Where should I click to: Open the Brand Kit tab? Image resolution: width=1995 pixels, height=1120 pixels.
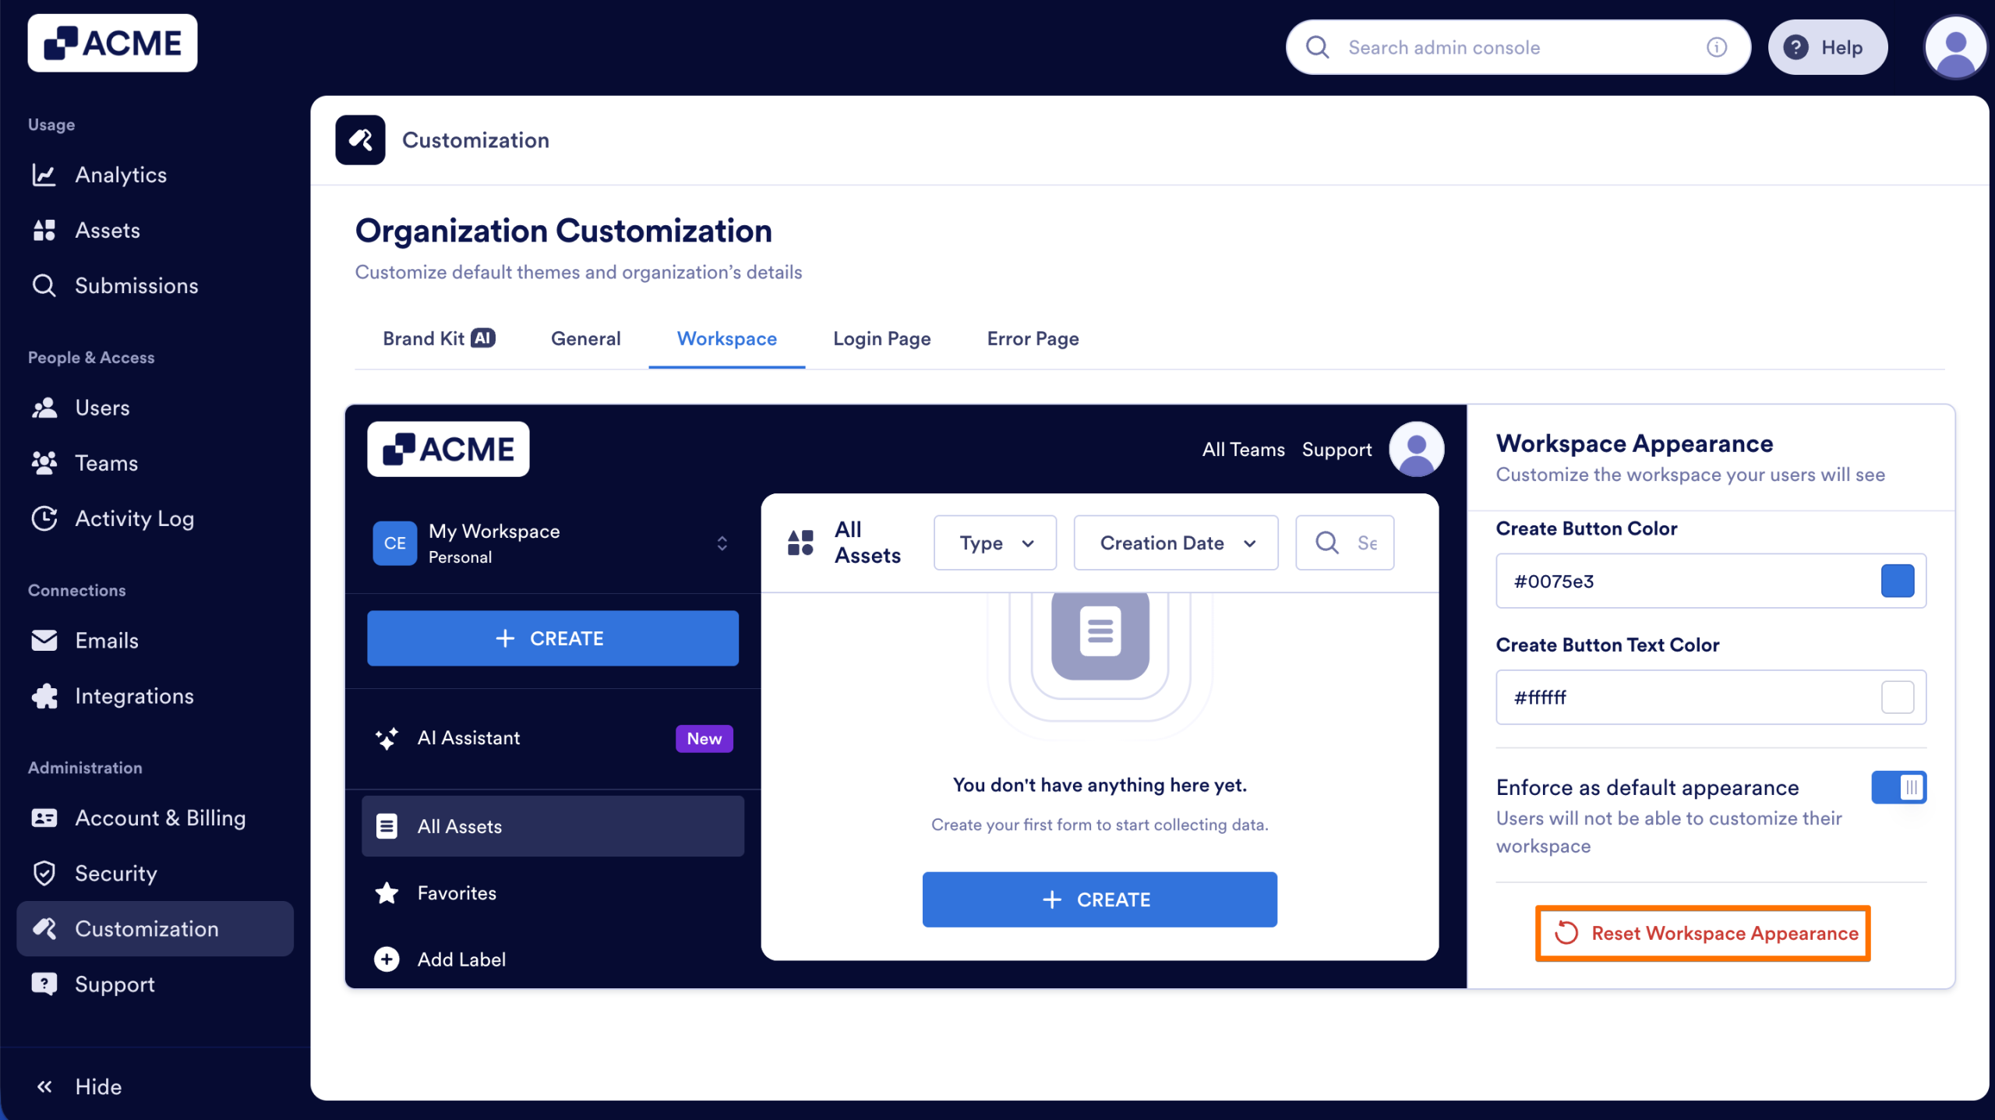(x=439, y=338)
